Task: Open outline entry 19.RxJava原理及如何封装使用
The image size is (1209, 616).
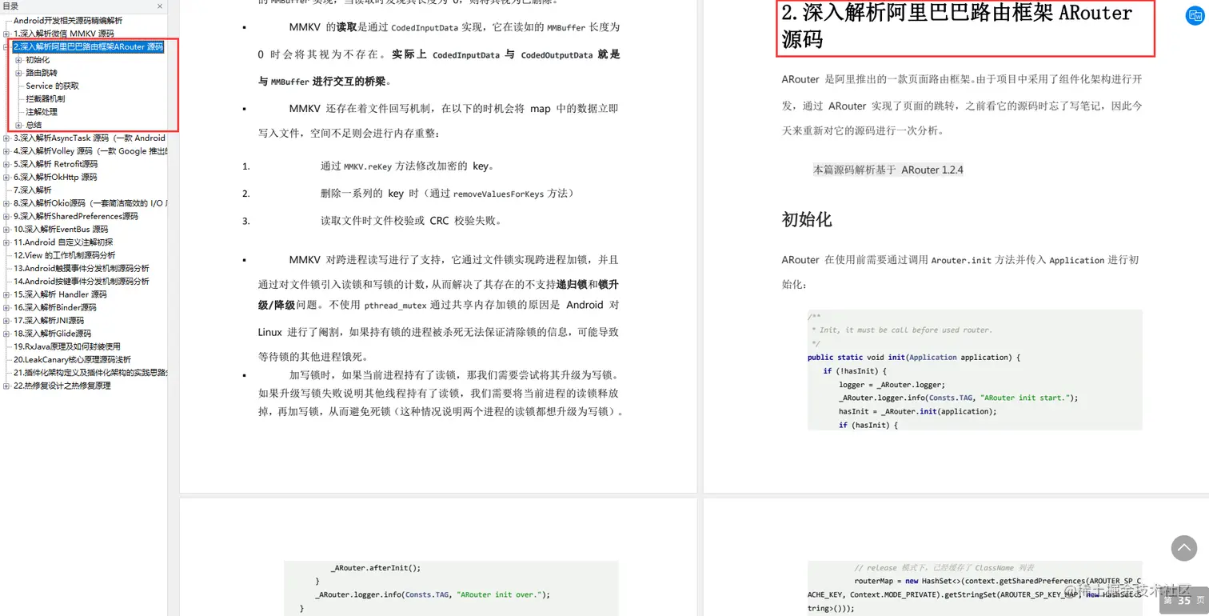Action: (x=66, y=346)
